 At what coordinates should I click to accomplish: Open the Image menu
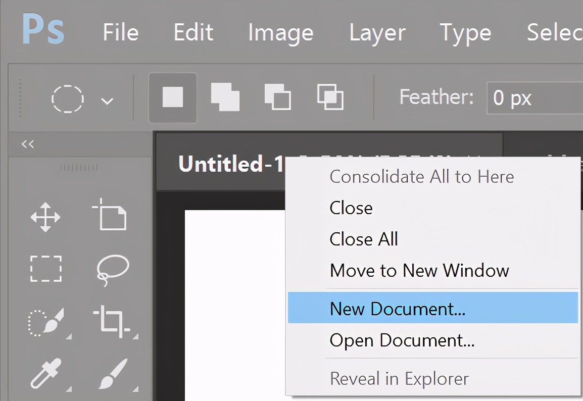tap(280, 32)
